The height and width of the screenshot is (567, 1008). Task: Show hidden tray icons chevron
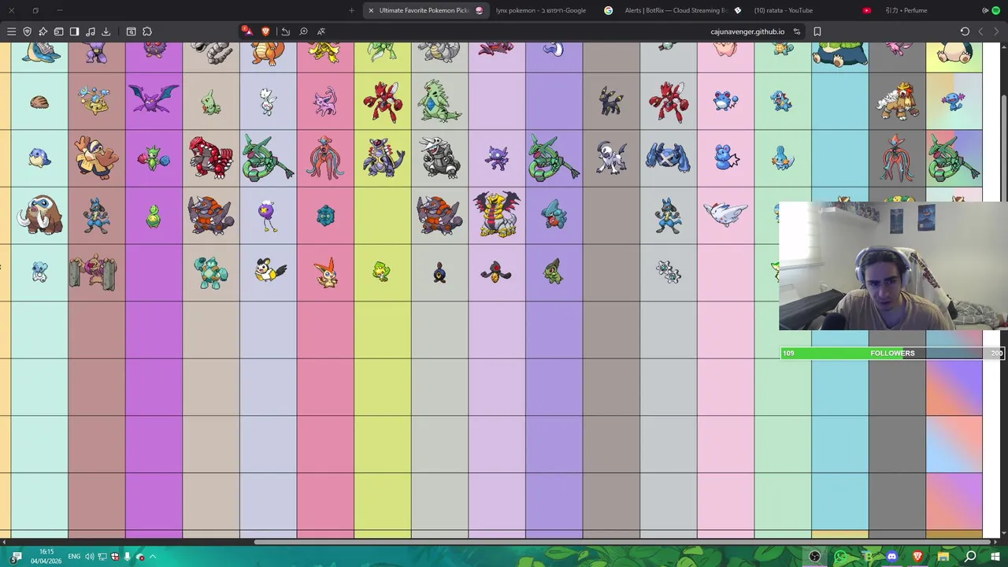153,557
